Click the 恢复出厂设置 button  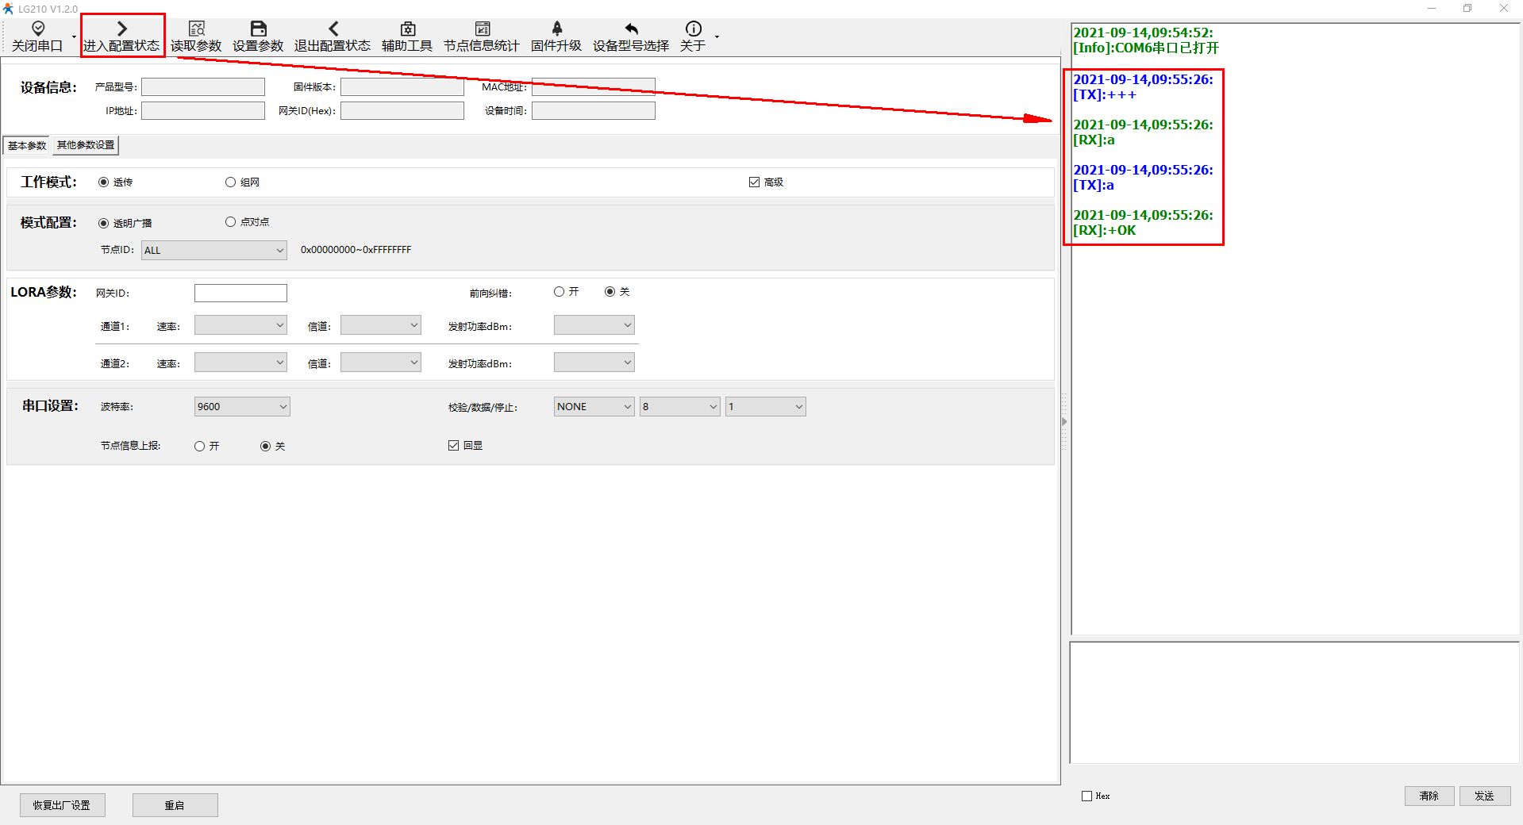coord(62,805)
